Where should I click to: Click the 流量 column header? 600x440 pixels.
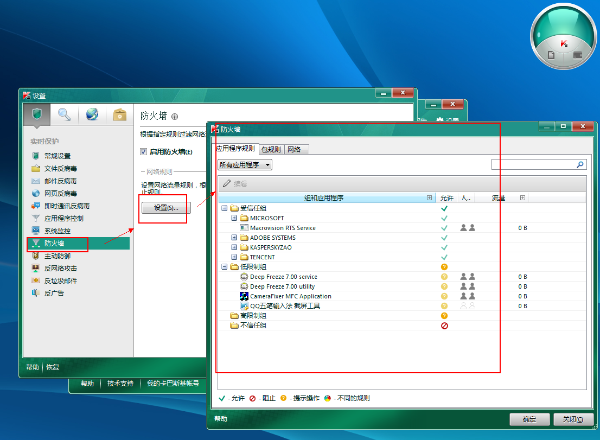coord(498,198)
